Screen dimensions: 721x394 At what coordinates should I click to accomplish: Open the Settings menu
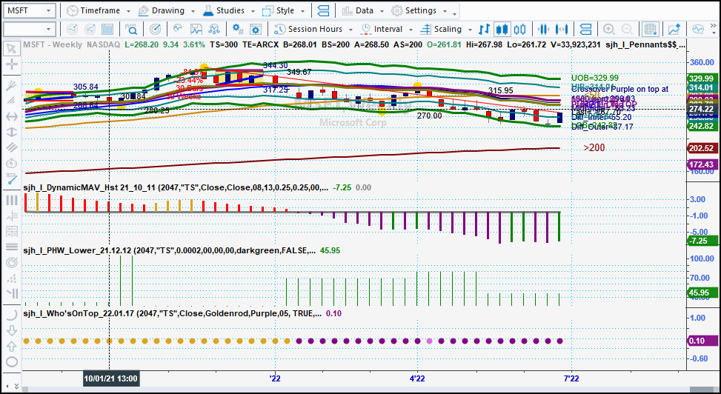tap(415, 10)
